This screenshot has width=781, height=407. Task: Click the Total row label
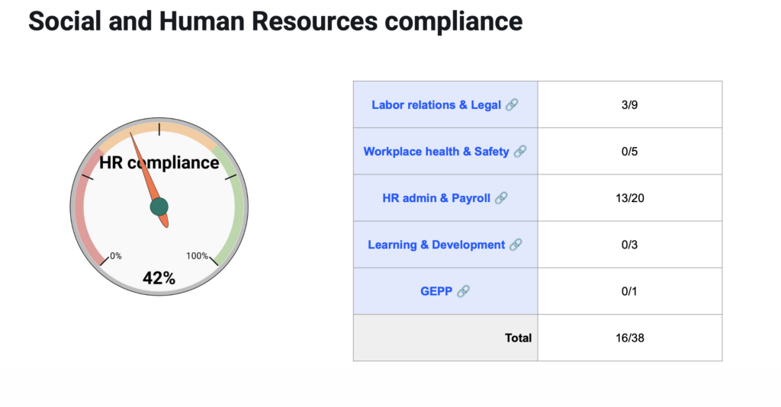tap(518, 338)
